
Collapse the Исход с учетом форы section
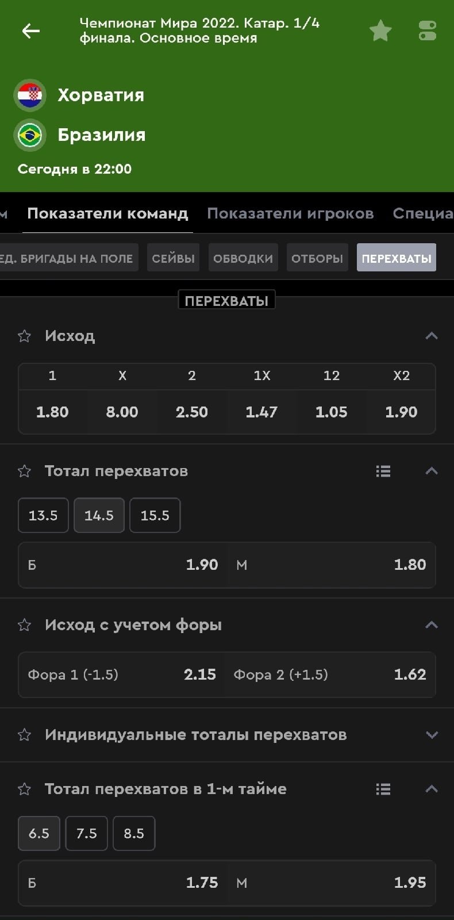[x=432, y=625]
